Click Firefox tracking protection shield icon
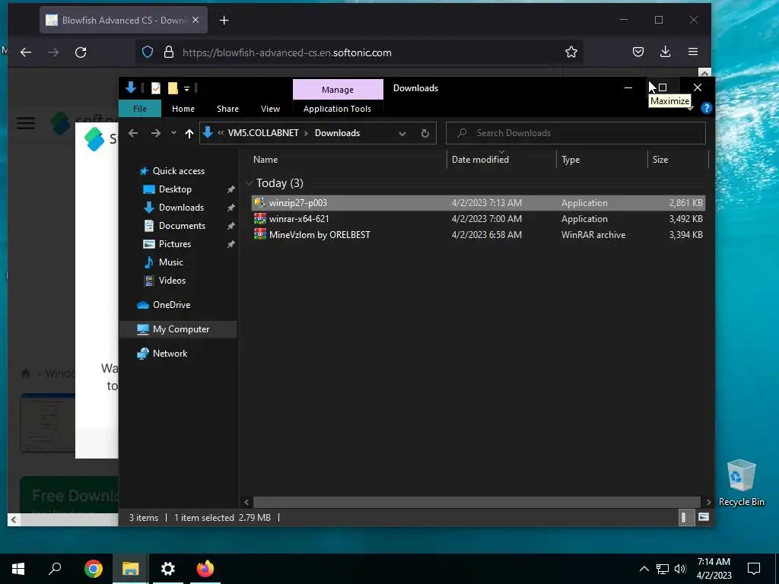Image resolution: width=779 pixels, height=584 pixels. click(148, 52)
